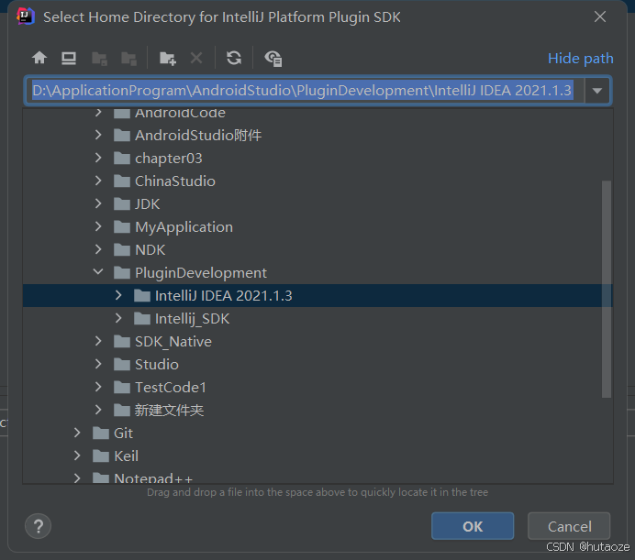
Task: Select the Studio folder row
Action: tap(317, 364)
